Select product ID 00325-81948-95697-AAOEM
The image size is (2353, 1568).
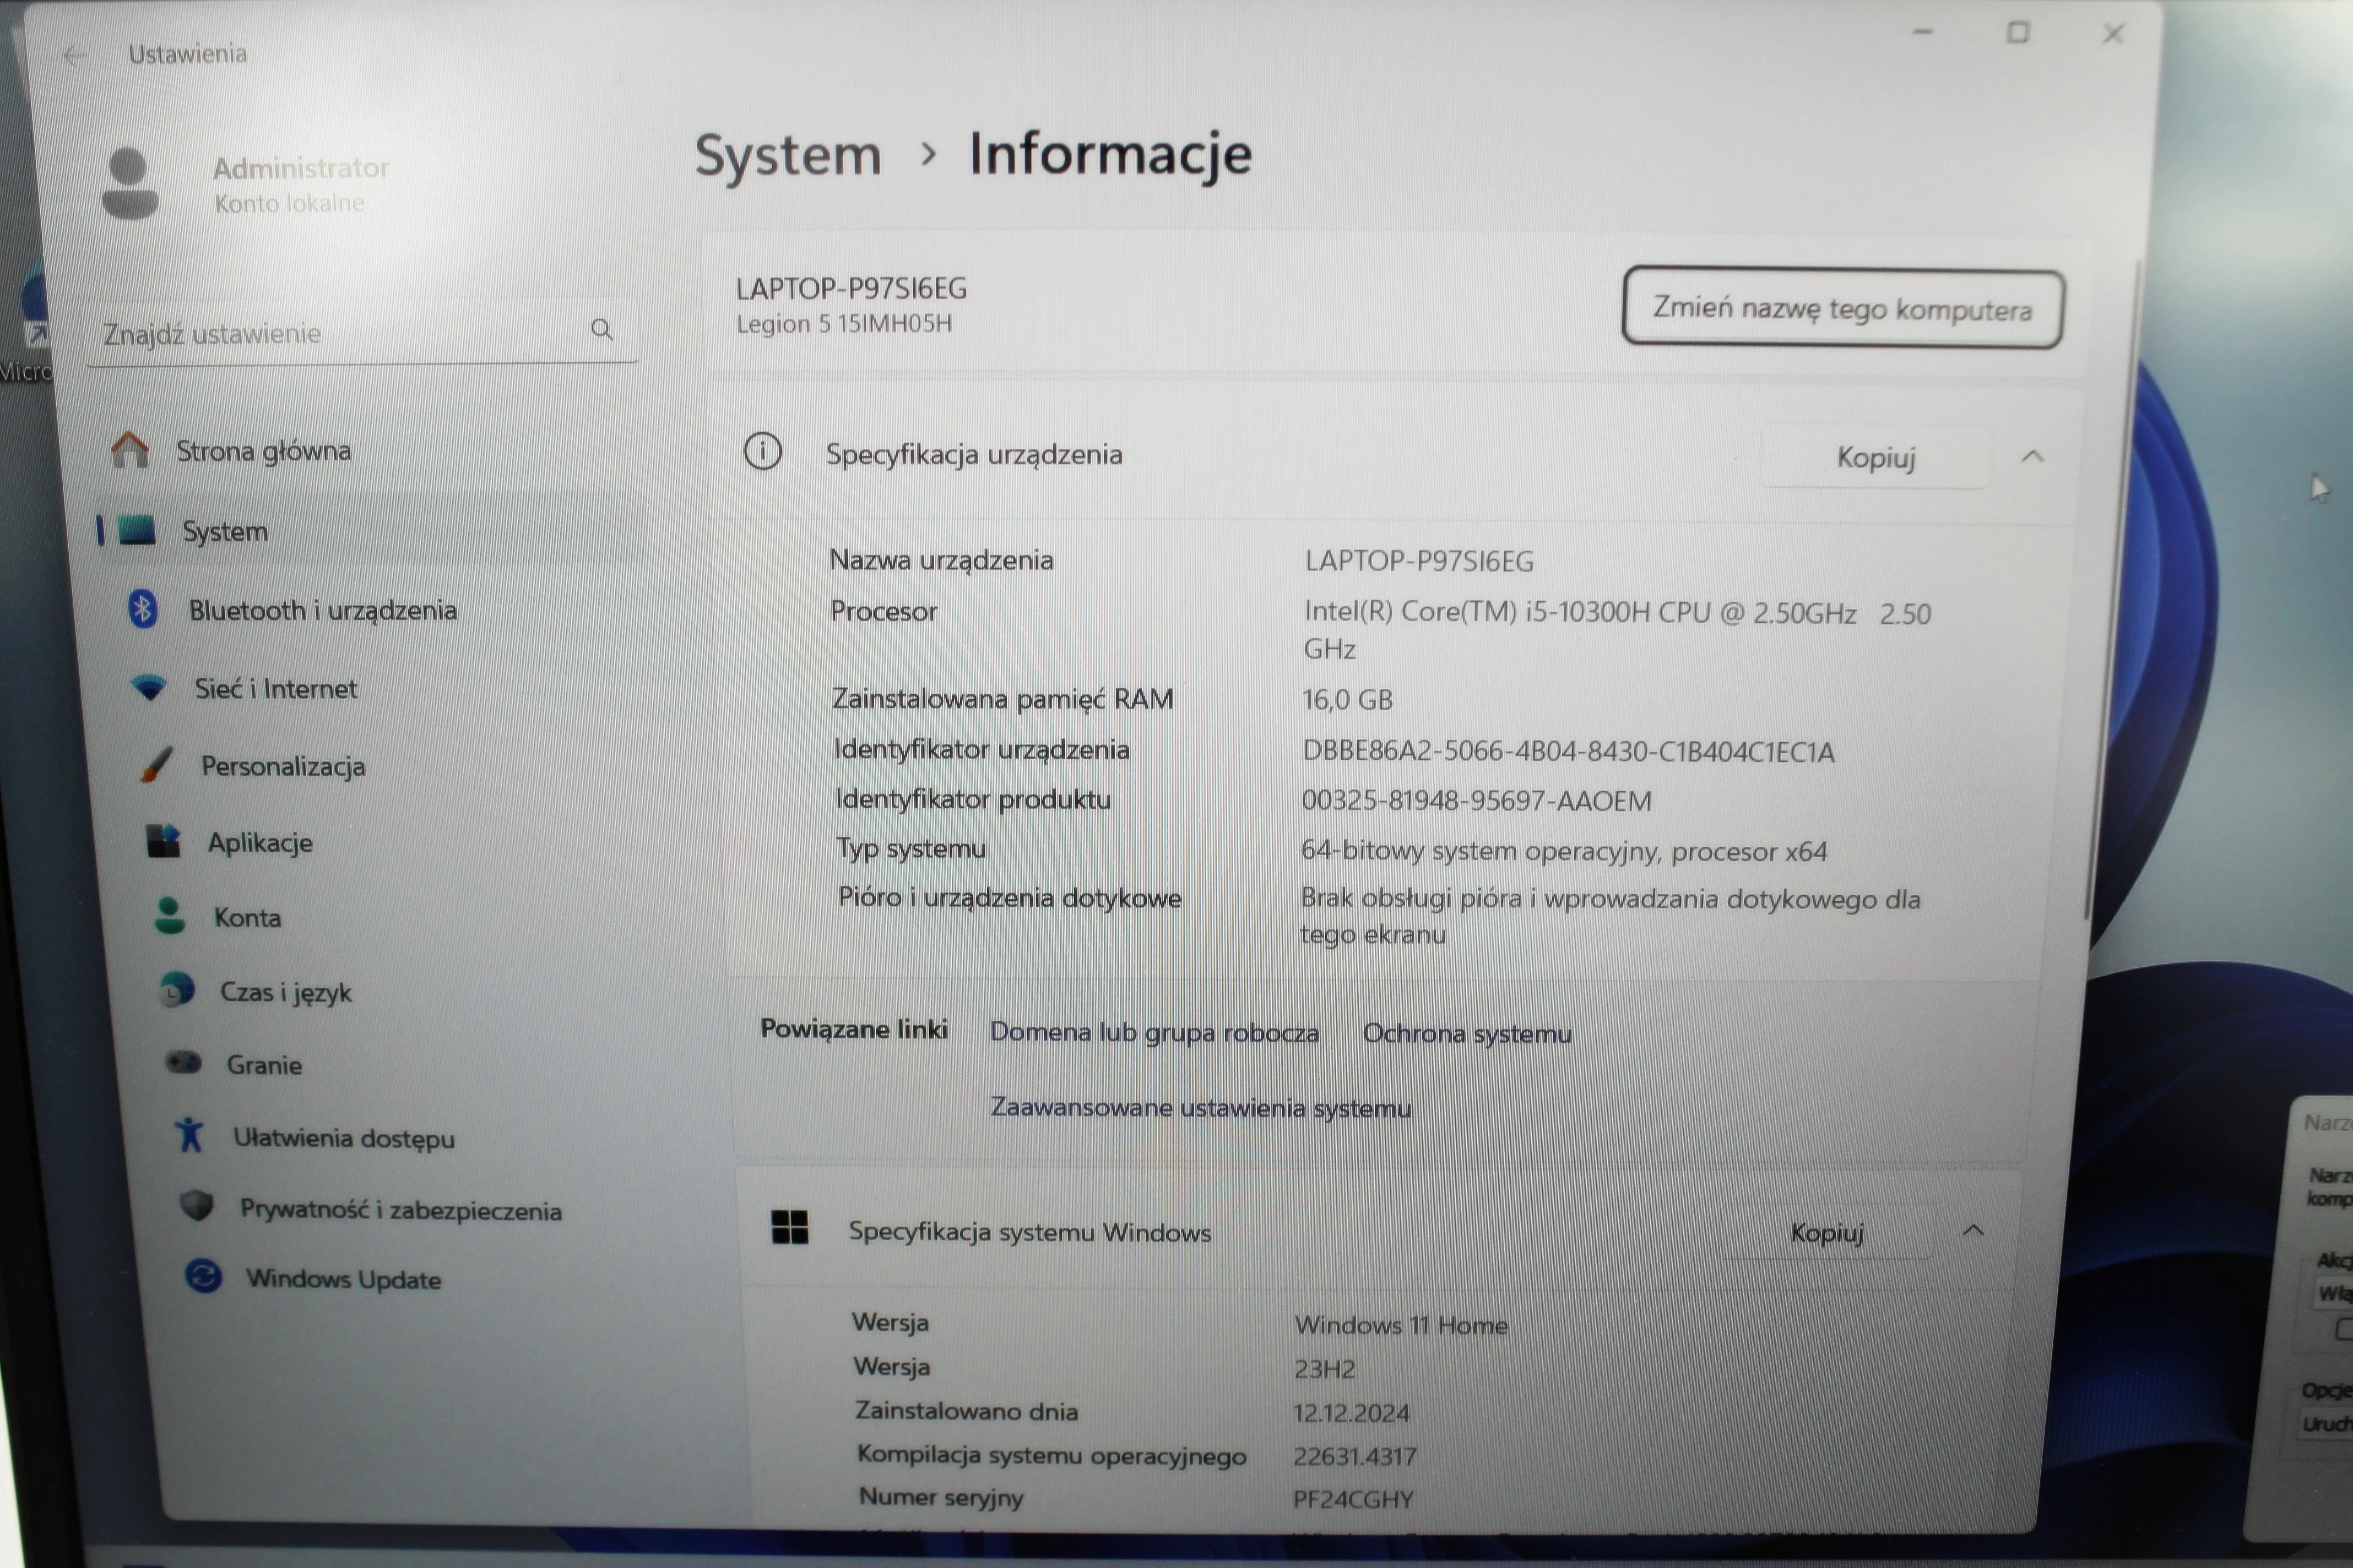[1477, 801]
